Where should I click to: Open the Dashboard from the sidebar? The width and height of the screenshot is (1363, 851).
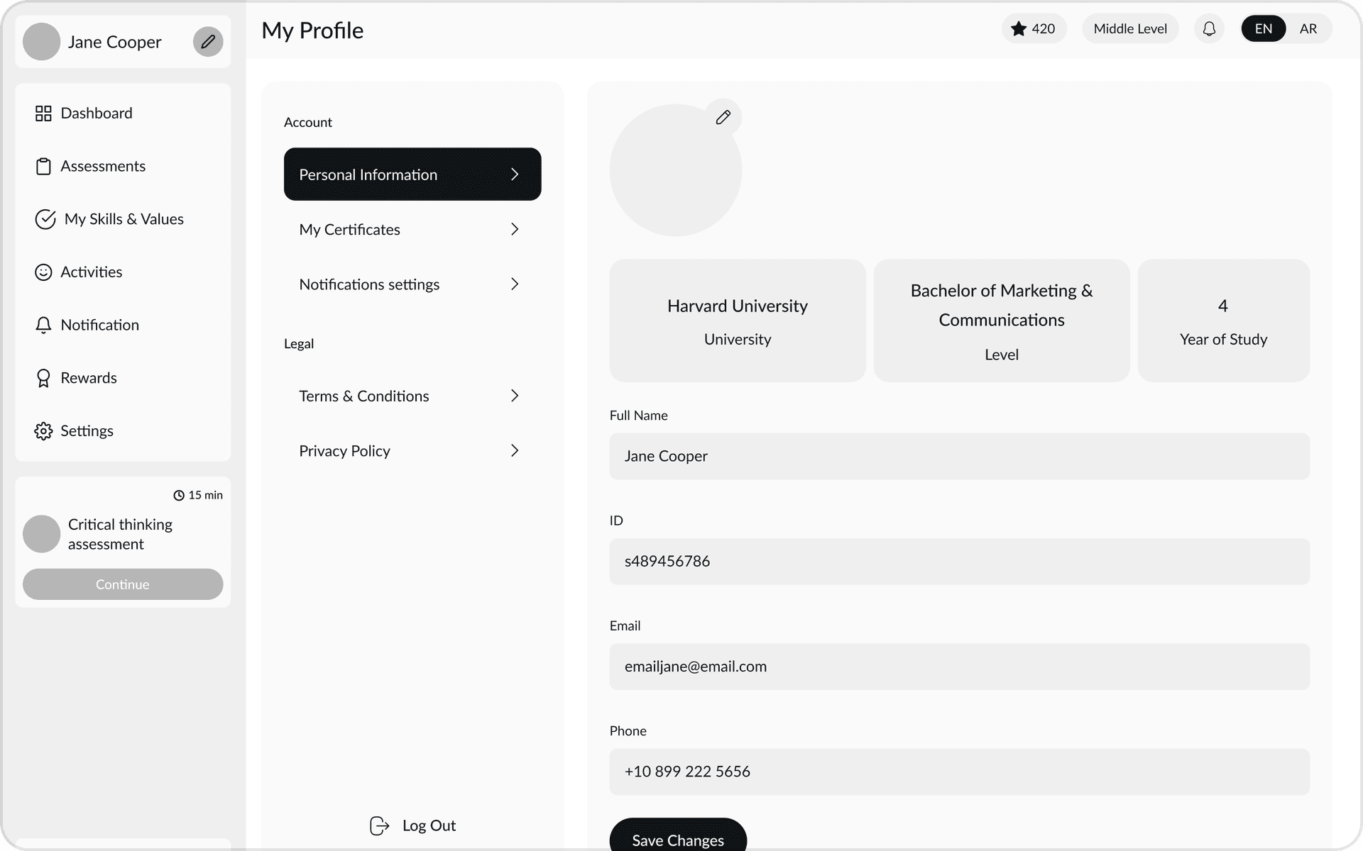coord(97,113)
